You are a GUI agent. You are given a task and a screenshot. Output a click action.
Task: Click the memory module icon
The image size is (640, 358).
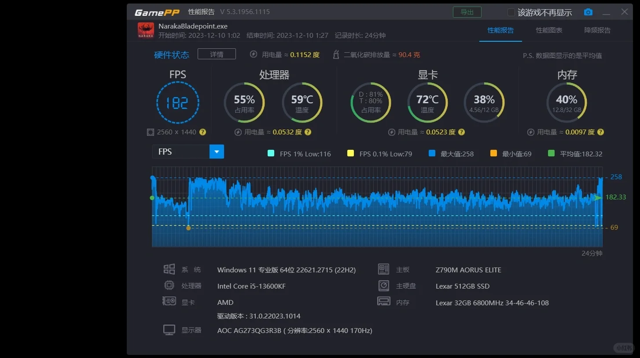click(384, 301)
